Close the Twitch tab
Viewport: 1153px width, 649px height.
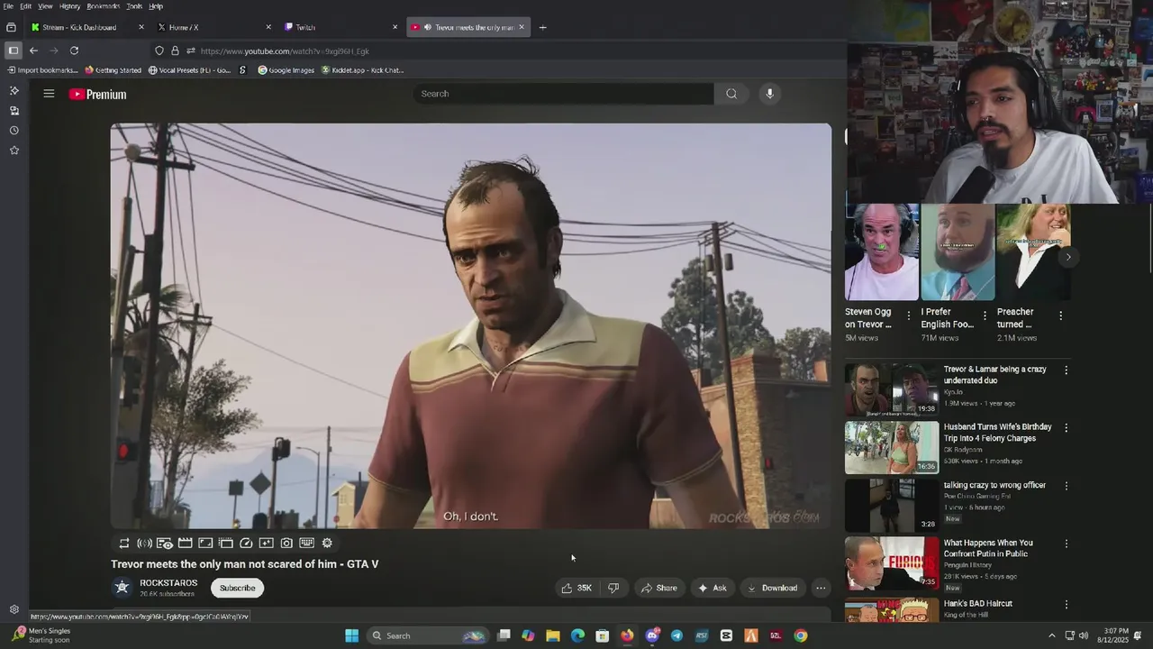point(395,27)
